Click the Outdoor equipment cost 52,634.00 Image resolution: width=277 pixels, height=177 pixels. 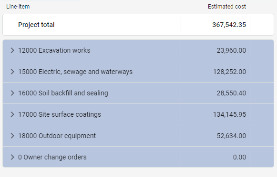[x=231, y=136]
